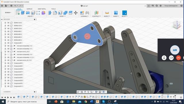Mute microphone in call overlay
The height and width of the screenshot is (104, 184).
click(x=164, y=58)
